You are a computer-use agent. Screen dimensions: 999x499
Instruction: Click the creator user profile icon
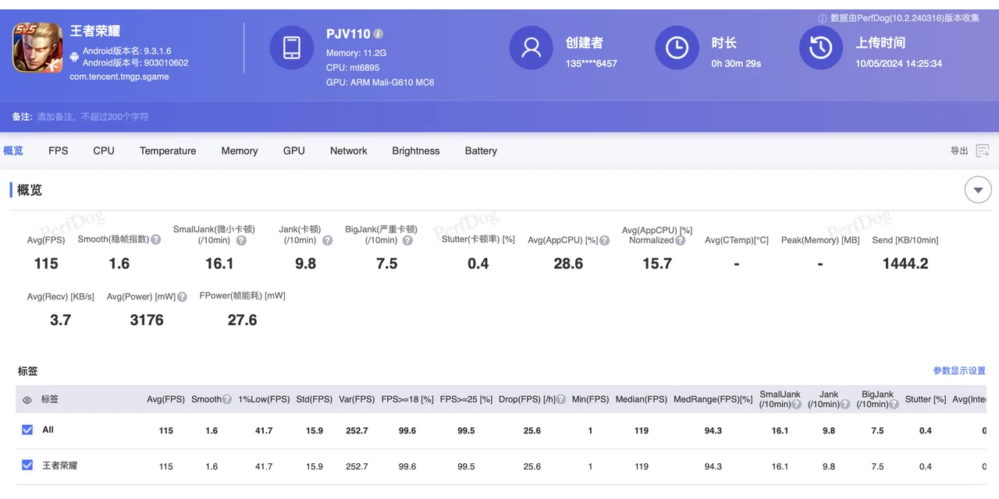(531, 48)
